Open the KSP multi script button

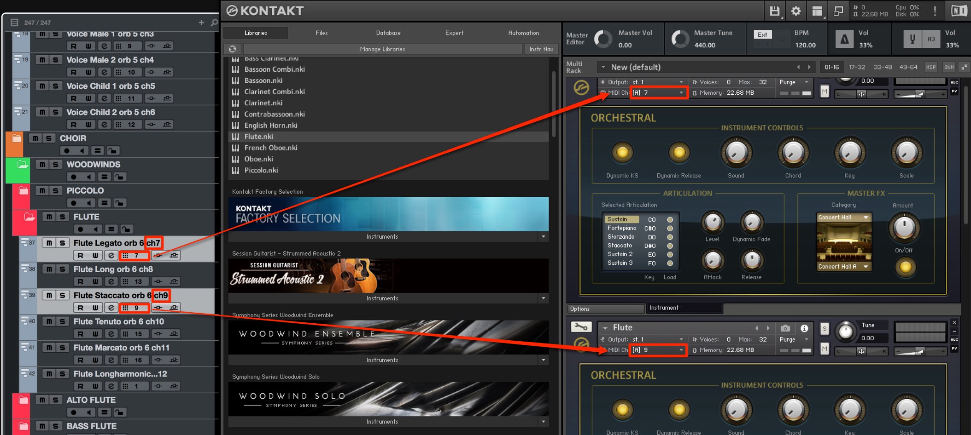click(931, 67)
